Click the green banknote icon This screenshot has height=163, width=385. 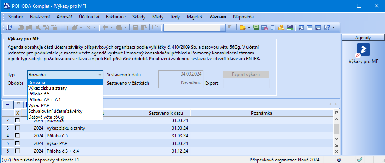click(x=256, y=27)
